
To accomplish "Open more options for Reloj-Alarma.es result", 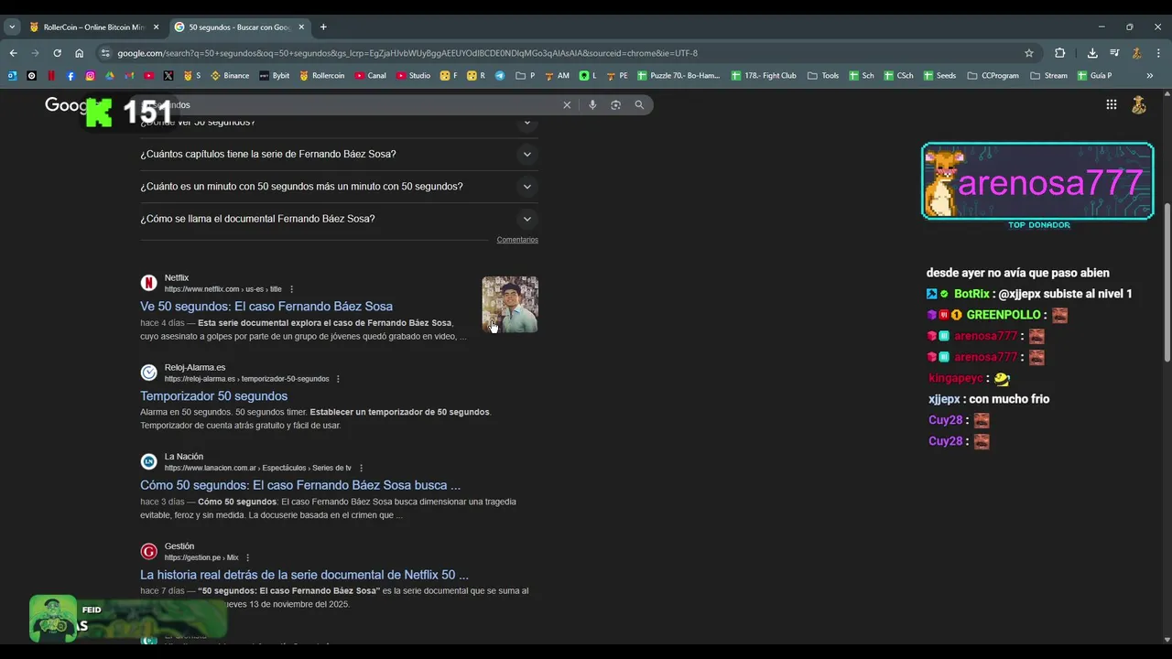I will pyautogui.click(x=338, y=379).
